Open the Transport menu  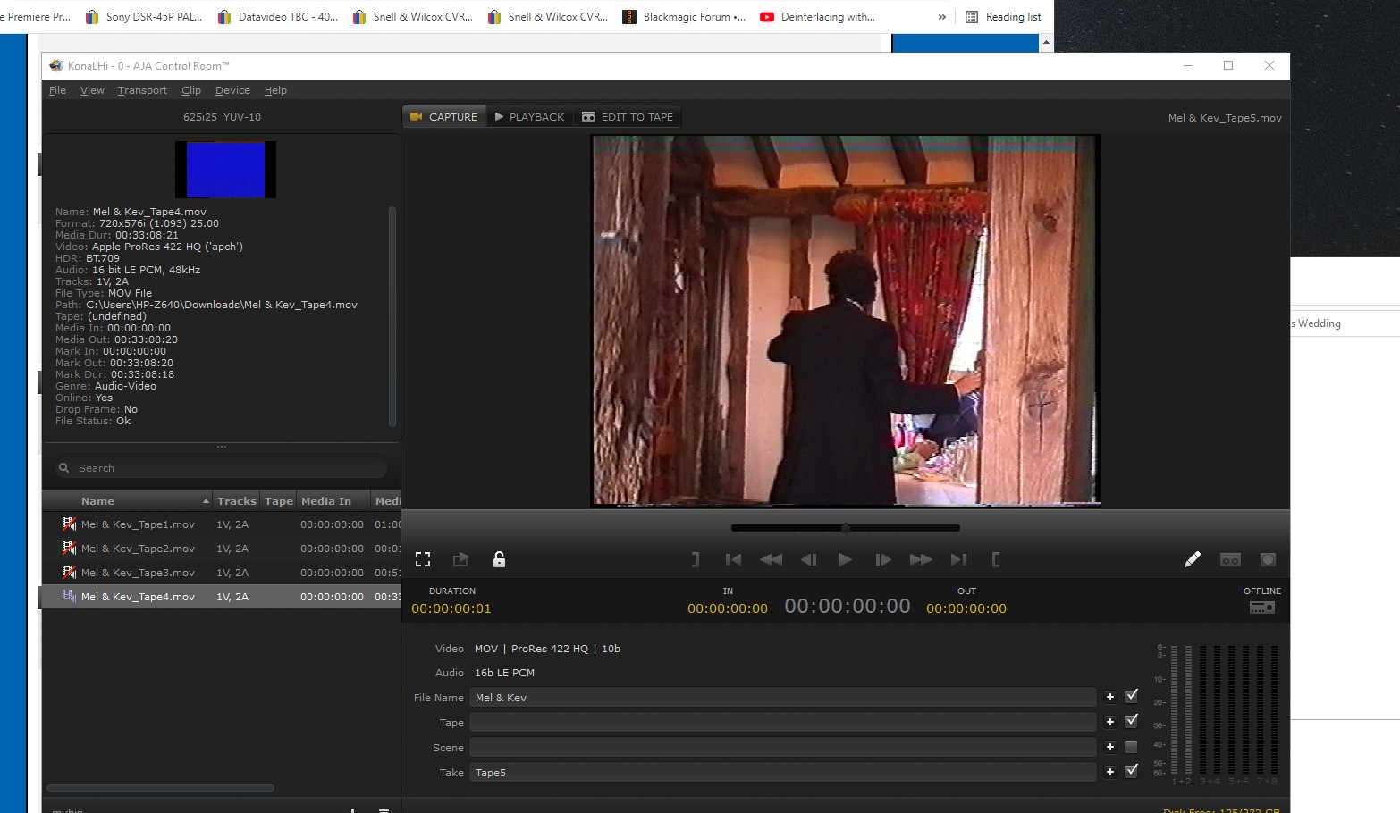click(142, 90)
